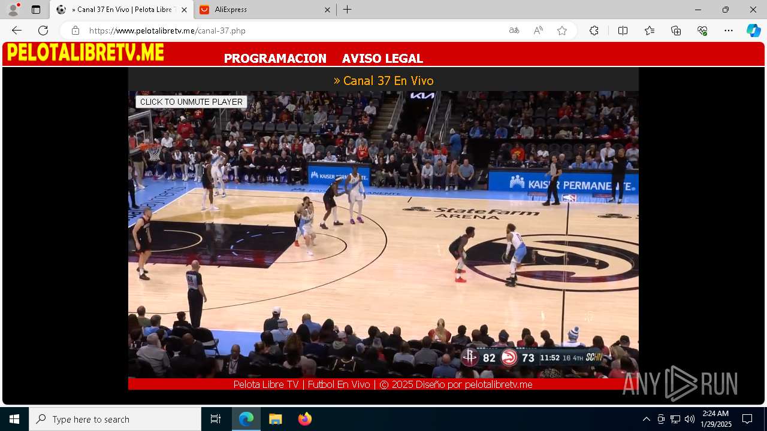Toggle split screen view icon
767x431 pixels.
coord(623,31)
